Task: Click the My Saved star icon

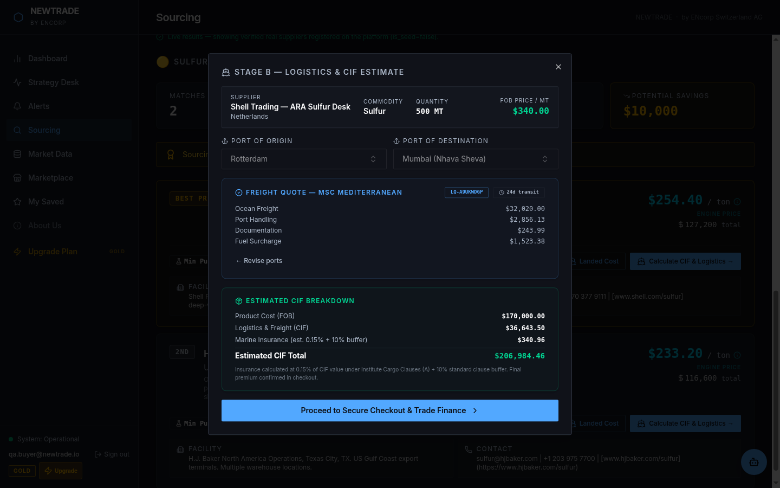Action: (x=17, y=202)
